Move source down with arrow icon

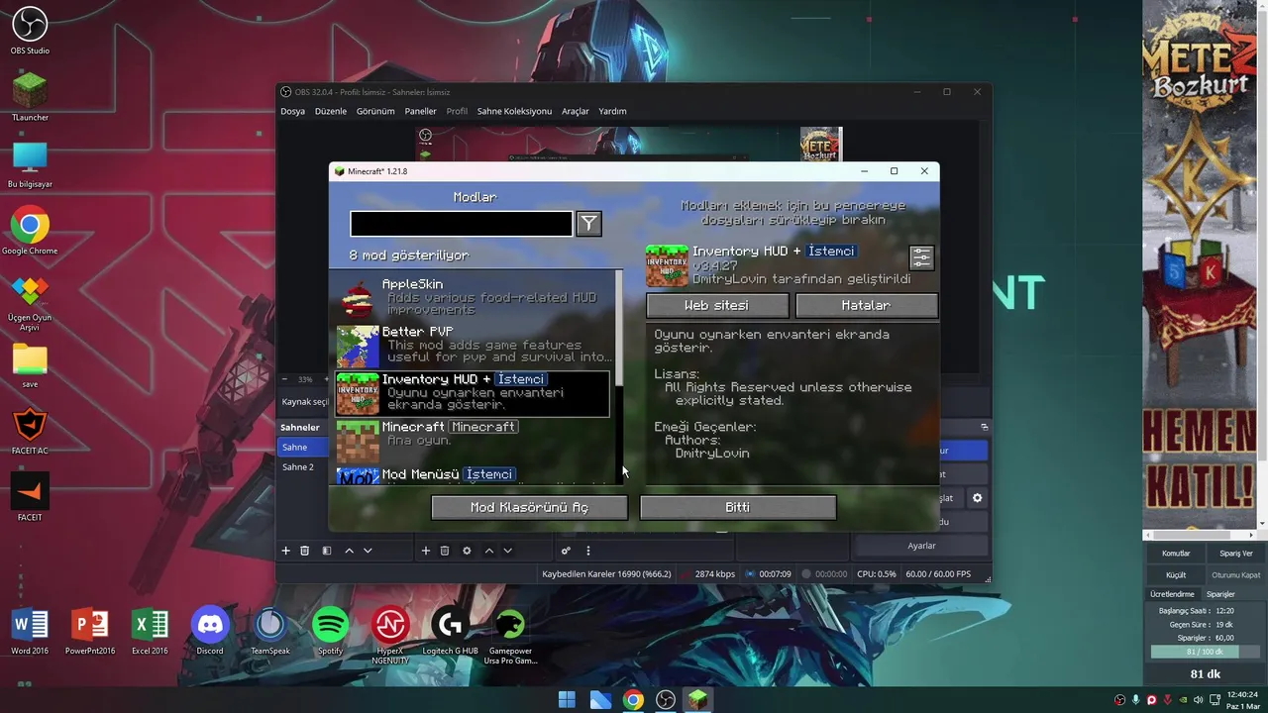(x=507, y=551)
